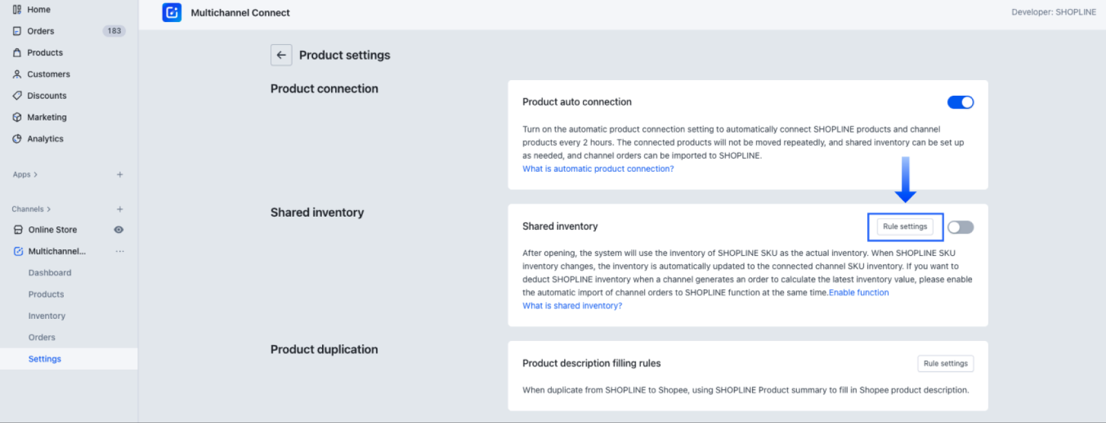The image size is (1106, 423).
Task: Expand the Channels section chevron
Action: (49, 209)
